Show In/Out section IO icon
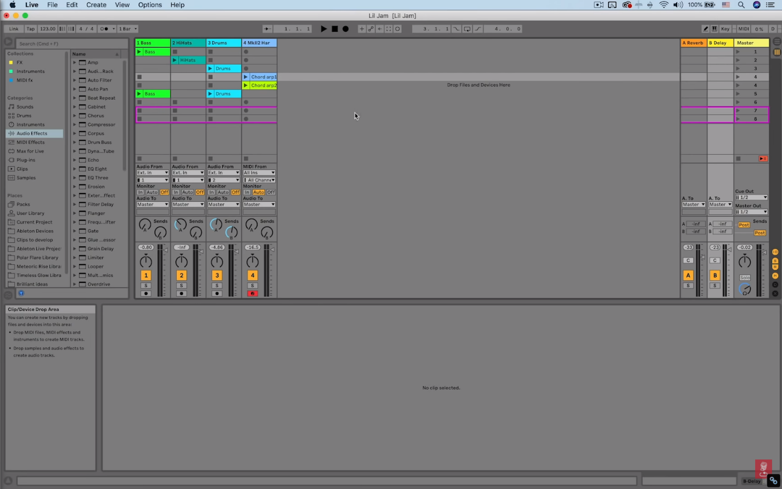Viewport: 782px width, 489px height. [x=775, y=252]
